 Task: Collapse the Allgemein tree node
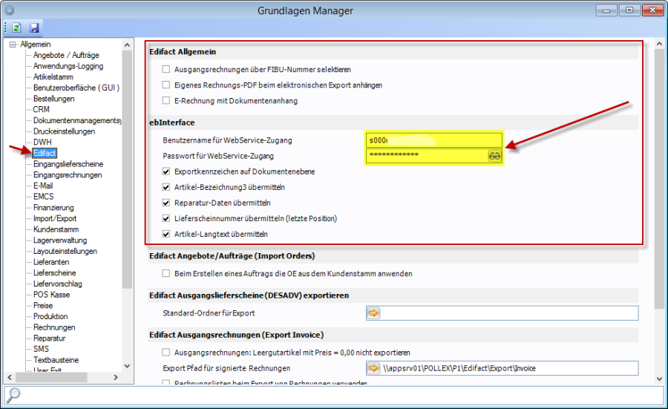13,45
